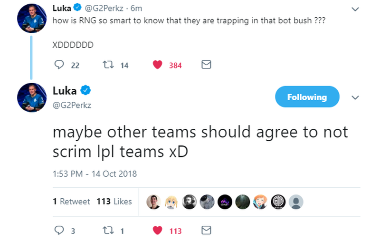Unlike the tweet with 113 hearts

(158, 231)
